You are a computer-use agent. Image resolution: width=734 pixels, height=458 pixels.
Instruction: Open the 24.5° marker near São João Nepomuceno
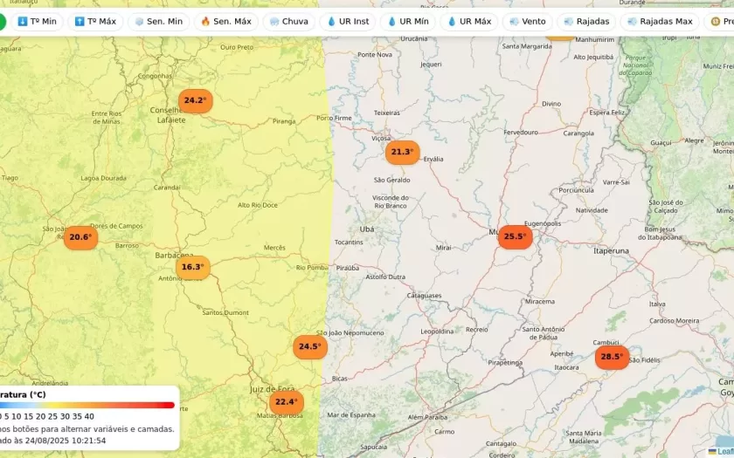coord(309,346)
